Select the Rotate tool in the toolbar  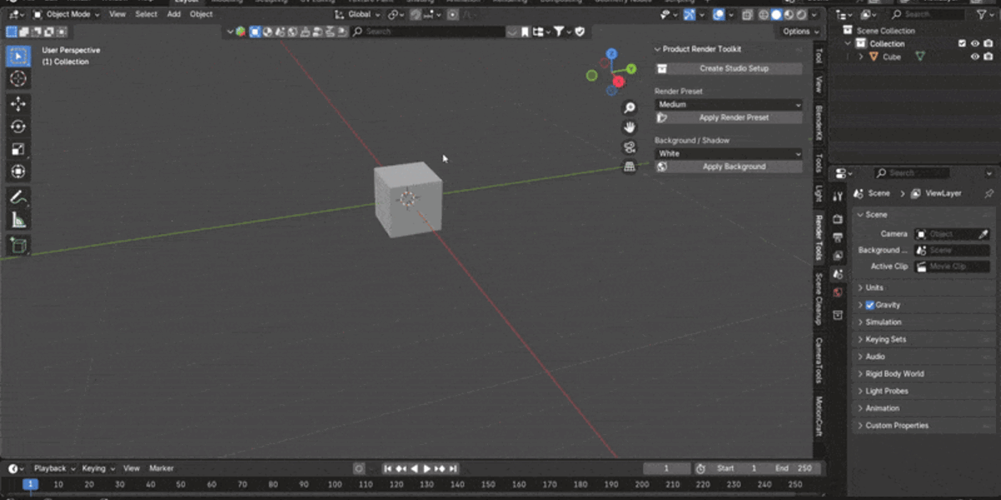point(18,127)
